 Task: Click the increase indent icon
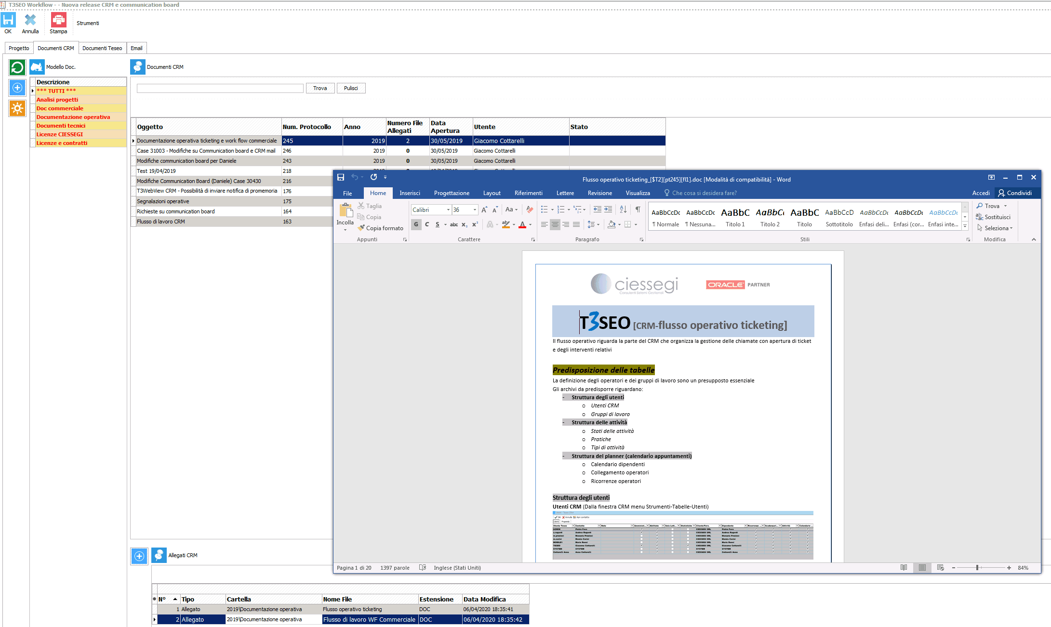pos(608,209)
